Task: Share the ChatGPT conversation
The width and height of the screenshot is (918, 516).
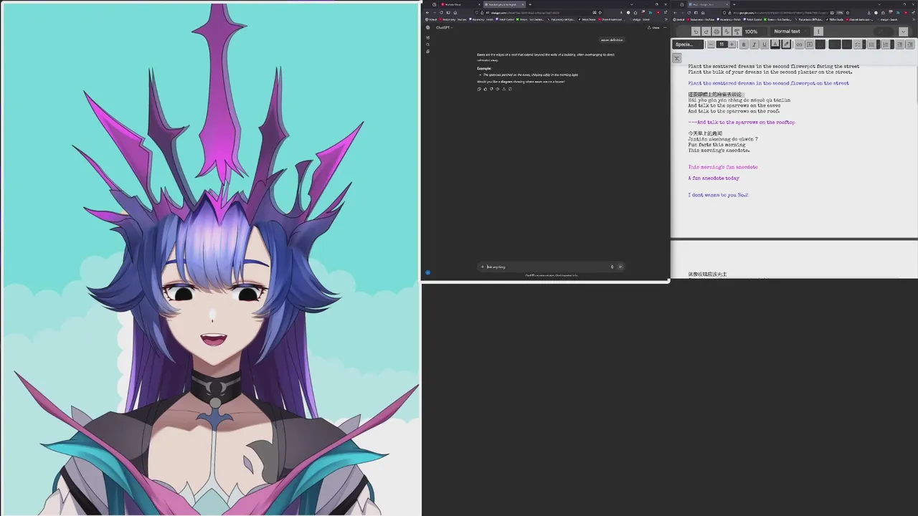Action: (x=653, y=27)
